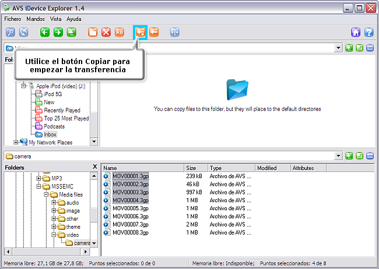Sort files by Name column header
379x269 pixels.
pyautogui.click(x=143, y=168)
